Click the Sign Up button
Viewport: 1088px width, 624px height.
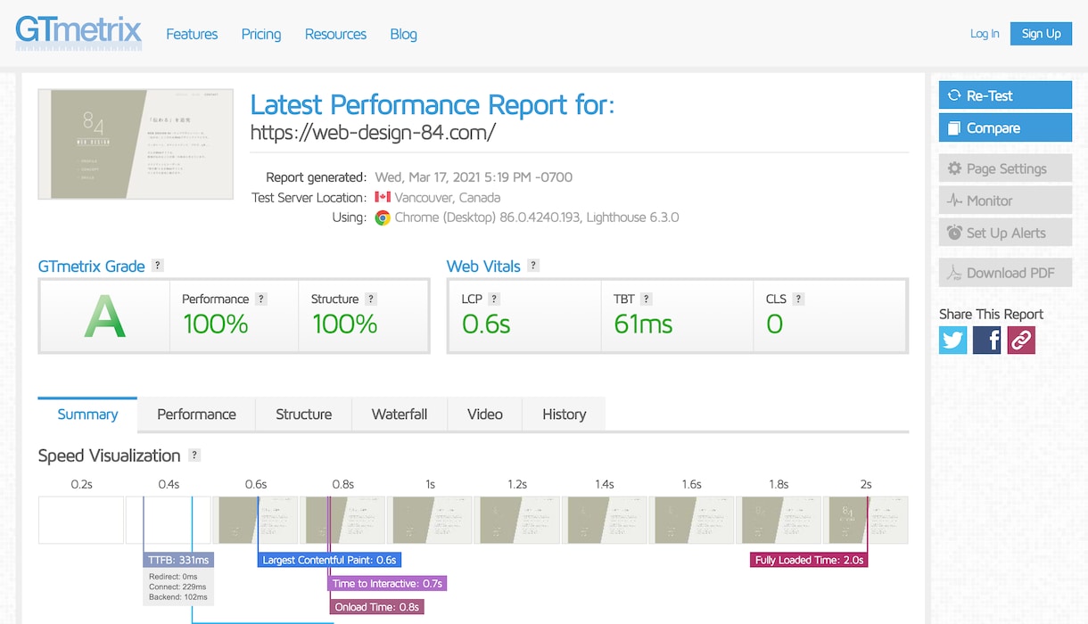click(x=1041, y=34)
